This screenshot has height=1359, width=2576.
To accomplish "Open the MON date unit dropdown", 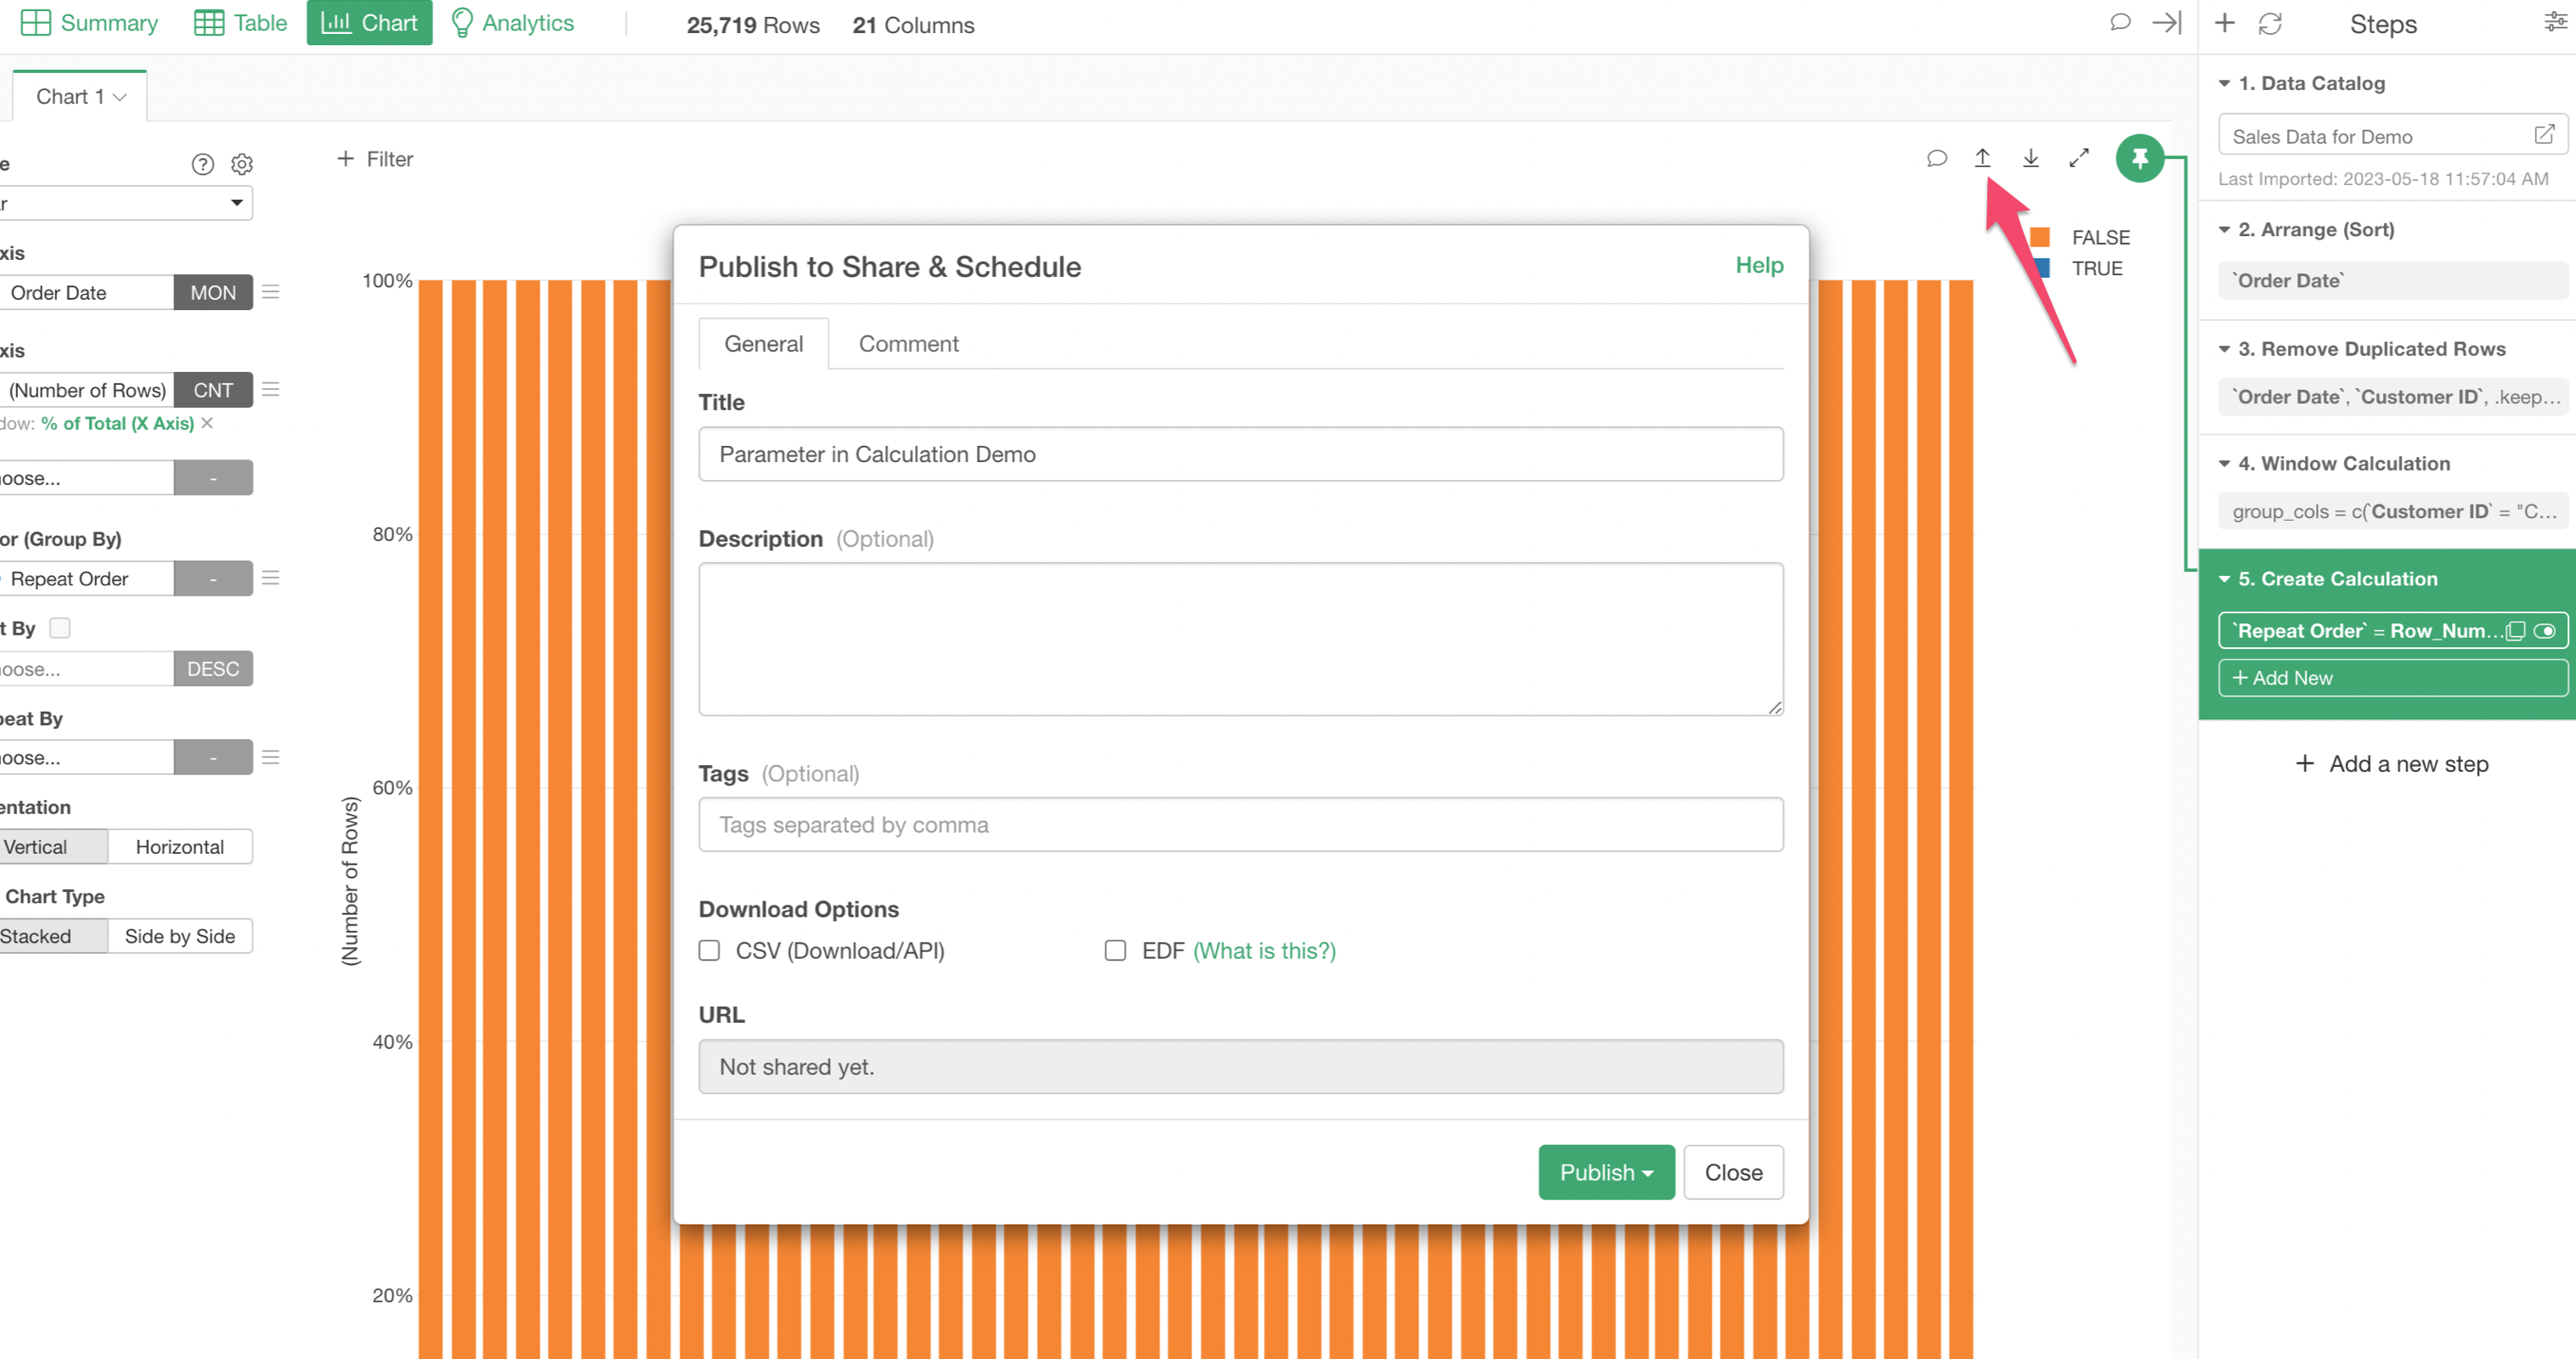I will (213, 292).
